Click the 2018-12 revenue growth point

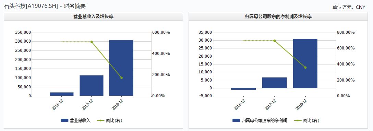pos(121,78)
